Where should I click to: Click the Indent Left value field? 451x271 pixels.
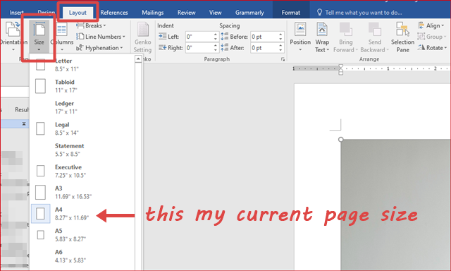coord(199,37)
